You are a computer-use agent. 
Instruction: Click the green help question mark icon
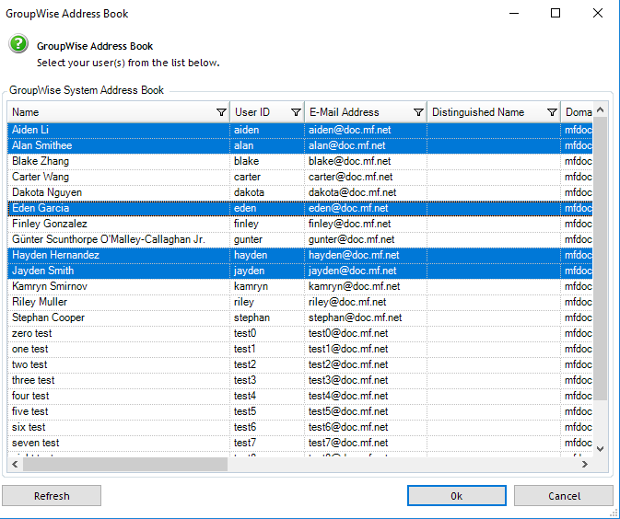[18, 44]
